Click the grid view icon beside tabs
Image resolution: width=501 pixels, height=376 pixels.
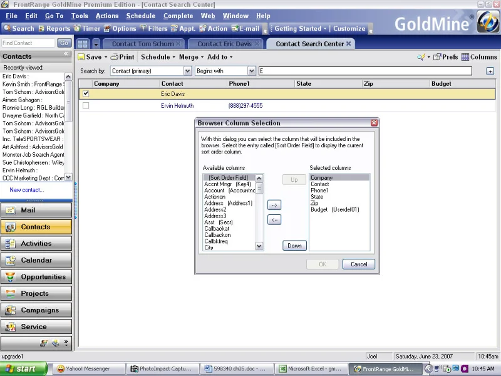[83, 44]
